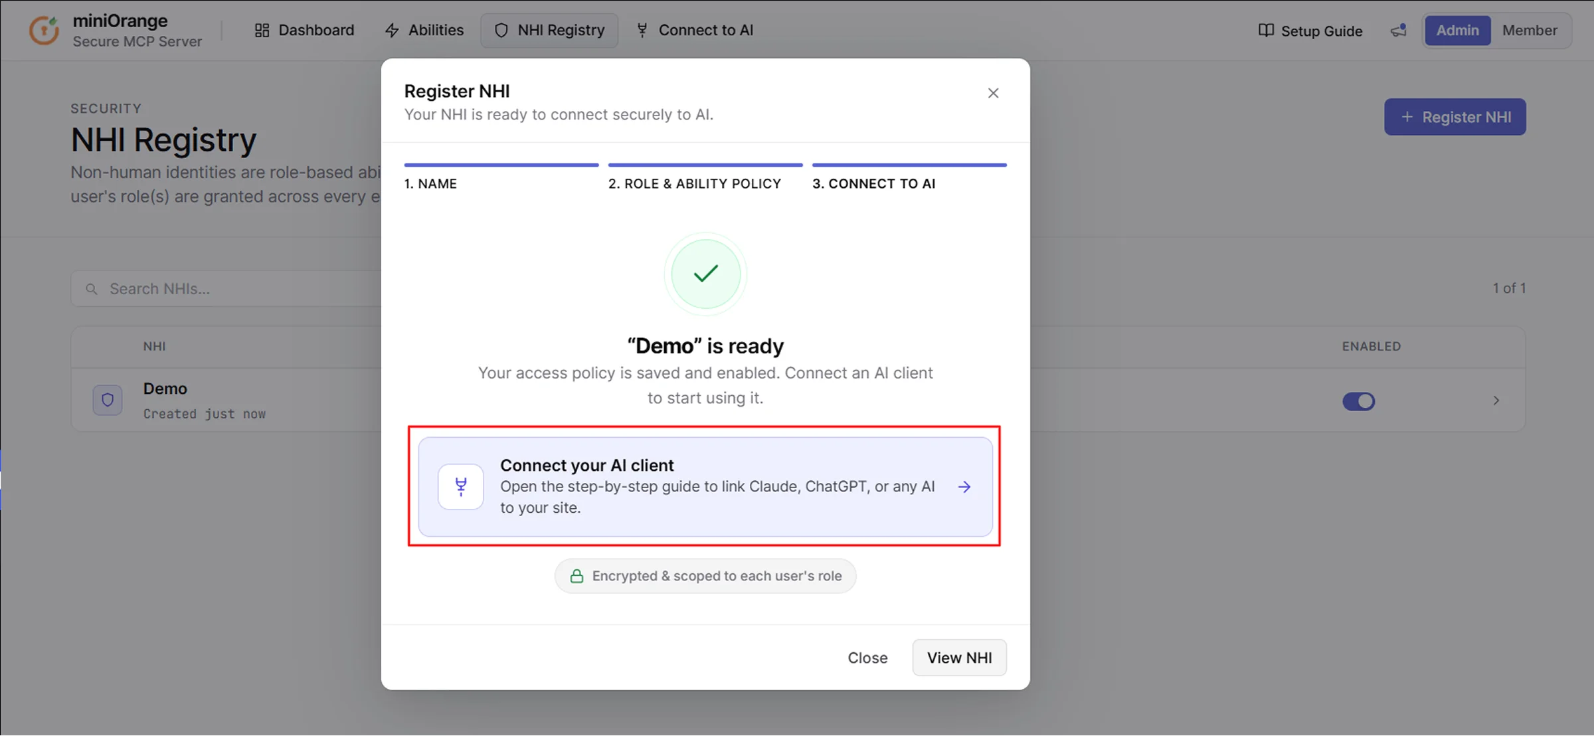Select the NHI Registry nav tab
This screenshot has width=1594, height=736.
(x=549, y=31)
